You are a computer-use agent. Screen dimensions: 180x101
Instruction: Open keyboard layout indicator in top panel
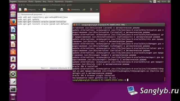(x=155, y=1)
